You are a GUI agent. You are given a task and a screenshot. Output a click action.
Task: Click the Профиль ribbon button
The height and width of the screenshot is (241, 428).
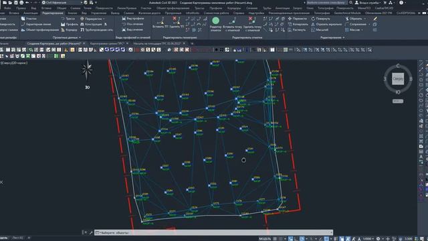point(70,24)
